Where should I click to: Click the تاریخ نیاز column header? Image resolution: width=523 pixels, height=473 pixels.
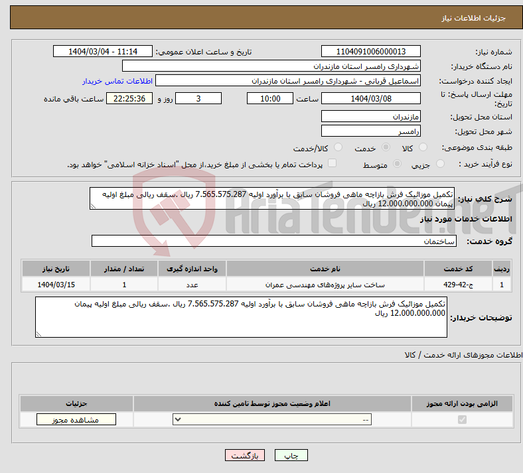coord(56,269)
